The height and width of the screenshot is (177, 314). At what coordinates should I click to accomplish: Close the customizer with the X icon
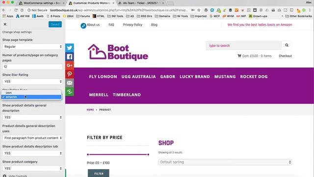(5, 24)
